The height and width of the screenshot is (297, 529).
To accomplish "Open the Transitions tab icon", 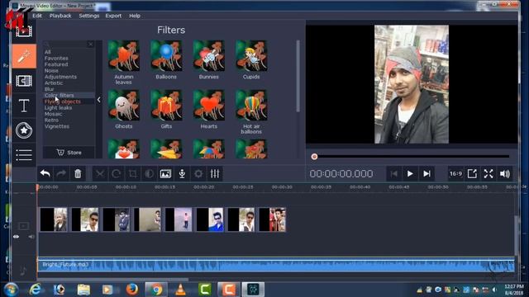I will point(24,81).
